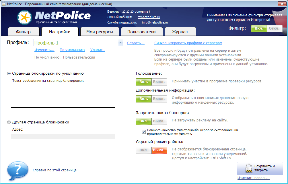Click the NetPolice title bar lock icon

click(4, 4)
